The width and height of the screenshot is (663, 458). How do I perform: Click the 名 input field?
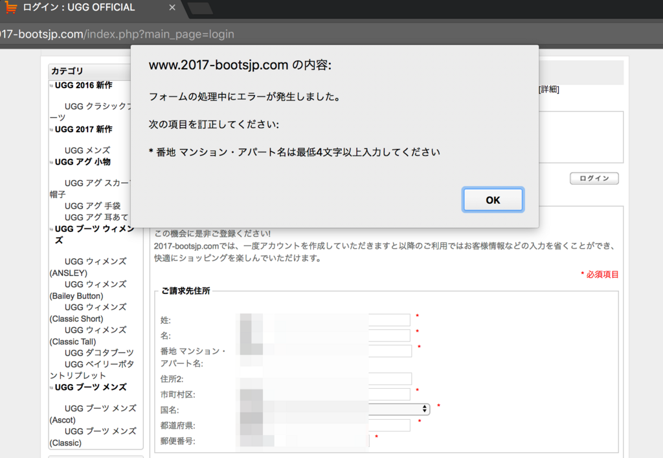[x=325, y=336]
